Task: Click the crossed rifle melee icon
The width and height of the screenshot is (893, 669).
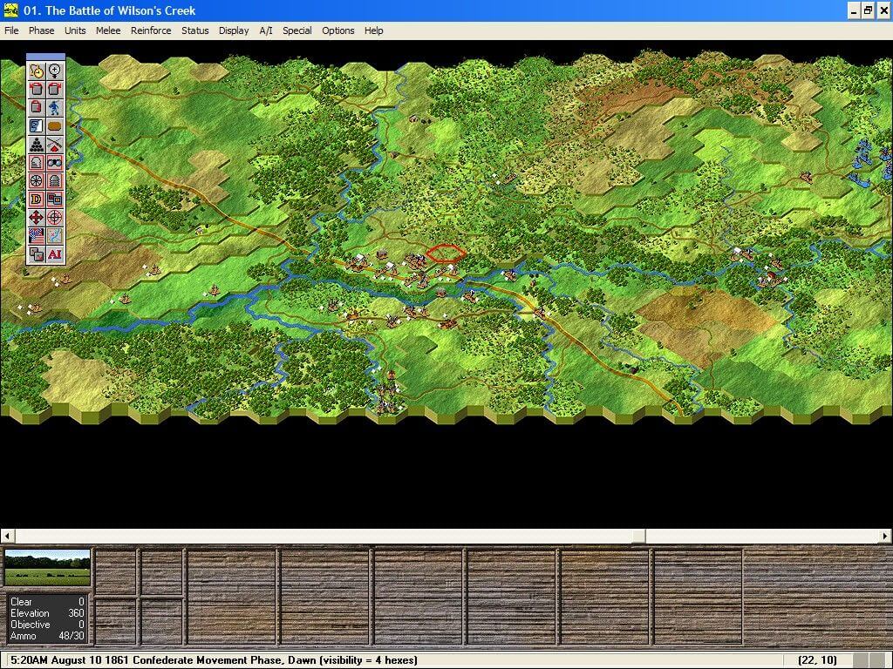Action: click(55, 145)
